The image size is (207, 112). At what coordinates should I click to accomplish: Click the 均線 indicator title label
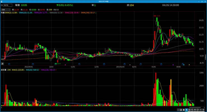click(3, 13)
